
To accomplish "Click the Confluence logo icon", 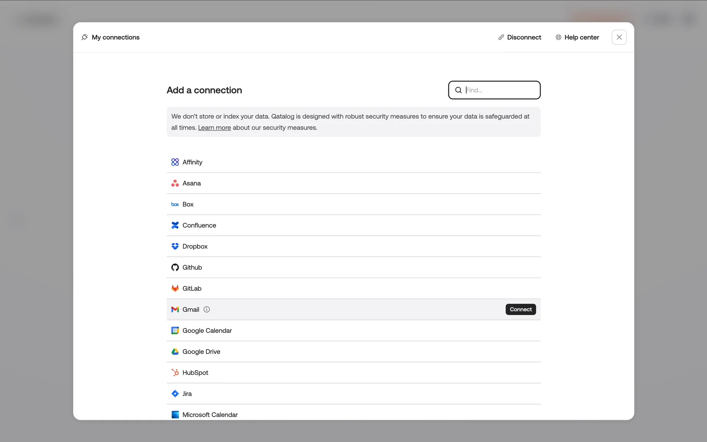I will coord(175,225).
